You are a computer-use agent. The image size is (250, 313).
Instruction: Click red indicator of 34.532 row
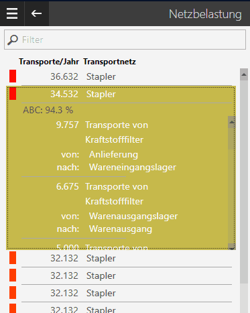click(x=13, y=93)
